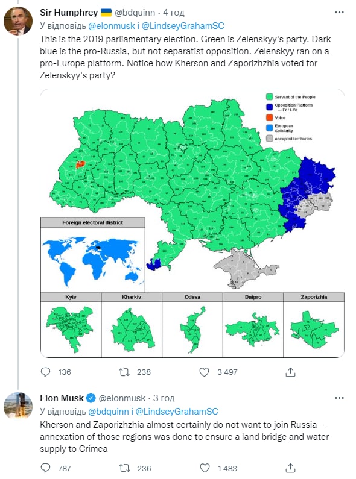Reply to Elon Musk's tweet

click(x=46, y=468)
